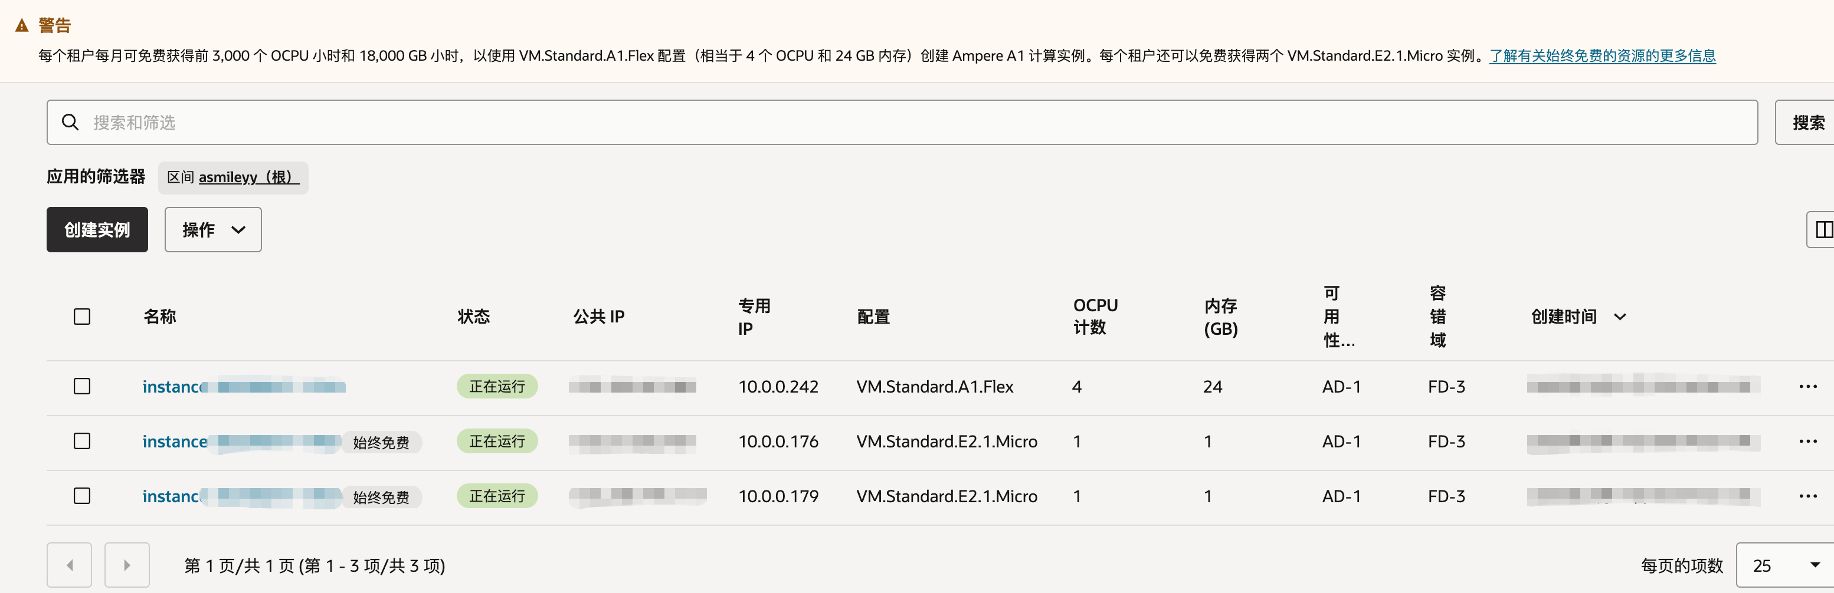The image size is (1834, 593).
Task: Expand the 操作 dropdown menu
Action: [x=213, y=230]
